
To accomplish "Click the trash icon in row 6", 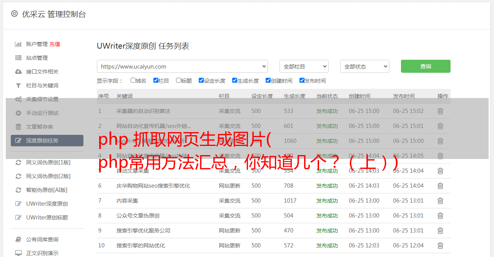I will (440, 186).
